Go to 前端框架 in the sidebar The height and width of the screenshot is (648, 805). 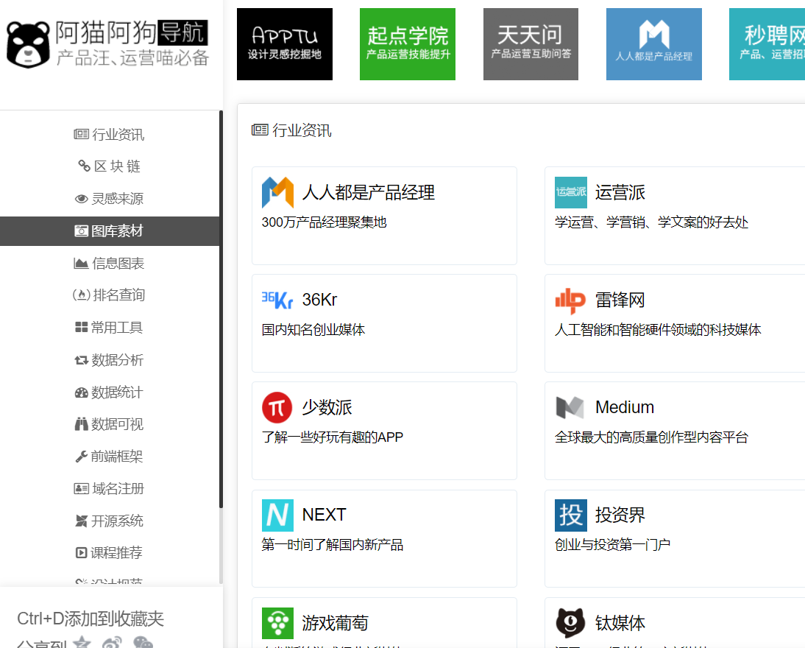[110, 457]
